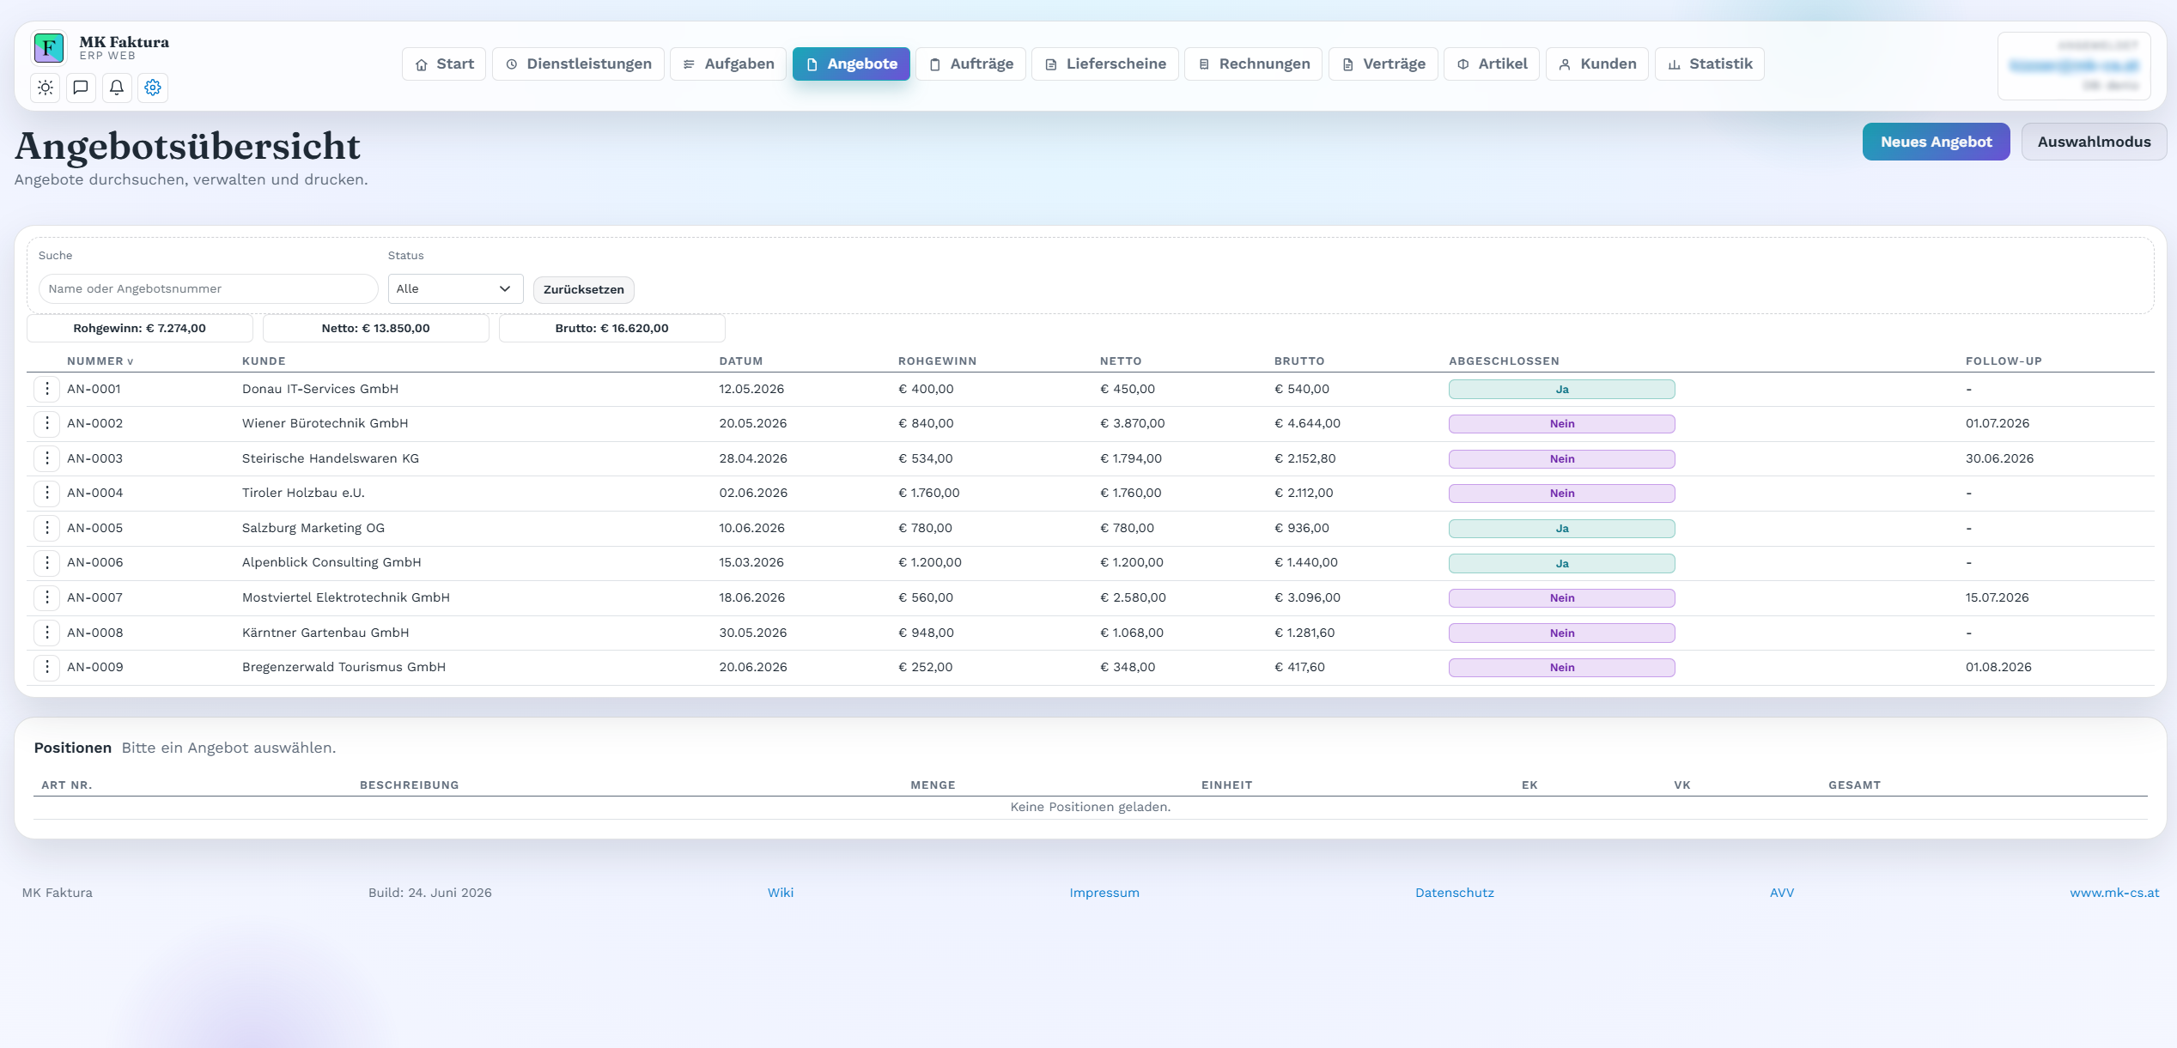The height and width of the screenshot is (1048, 2177).
Task: Enable Auswahlmodus selection mode
Action: (x=2094, y=142)
